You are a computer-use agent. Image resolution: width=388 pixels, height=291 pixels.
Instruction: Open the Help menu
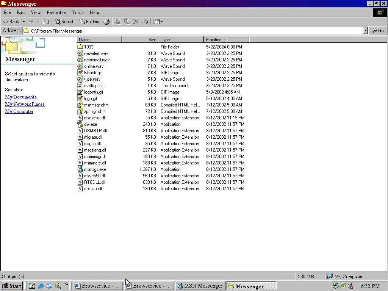coord(94,13)
